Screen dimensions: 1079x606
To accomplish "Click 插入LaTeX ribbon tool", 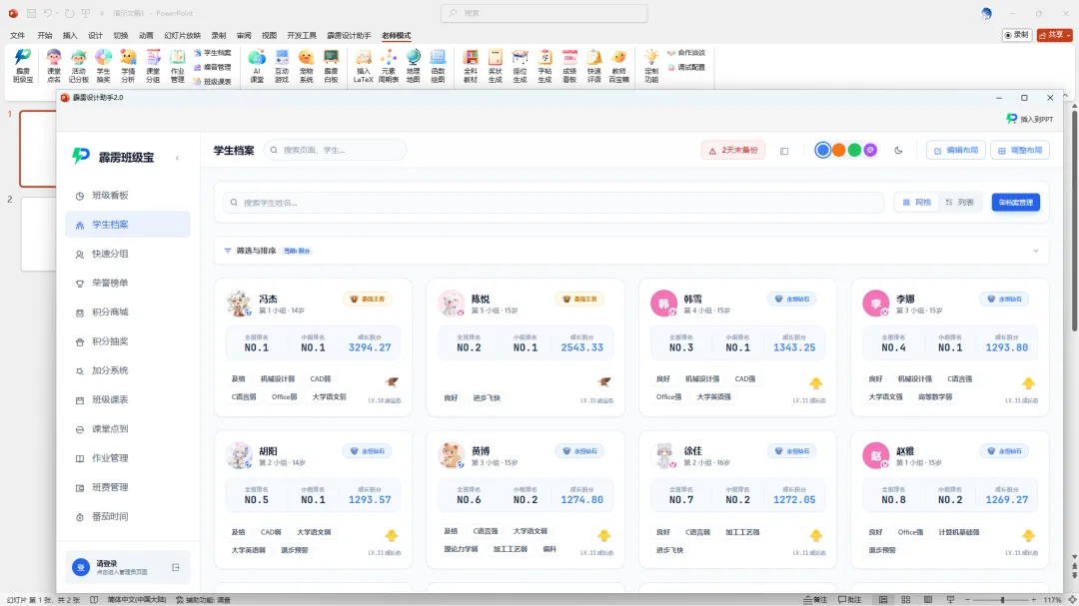I will pyautogui.click(x=364, y=66).
